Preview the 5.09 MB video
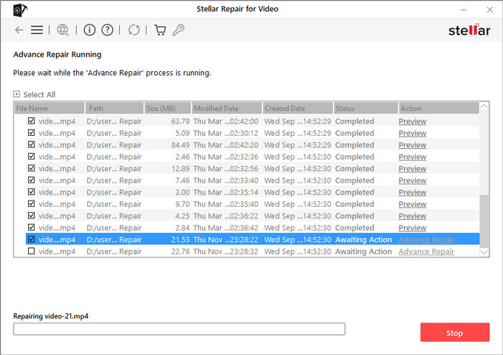Screen dimensions: 503x355 point(412,133)
